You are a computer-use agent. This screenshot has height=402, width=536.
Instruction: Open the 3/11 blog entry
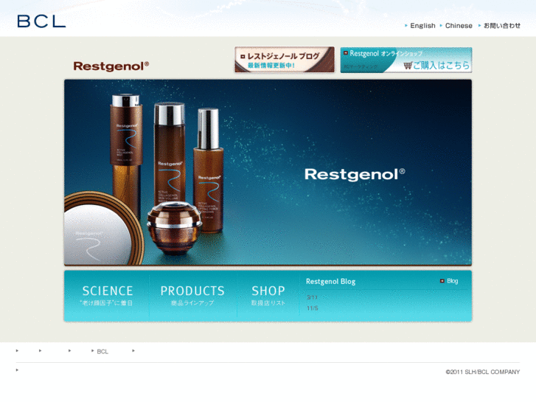[x=312, y=297]
